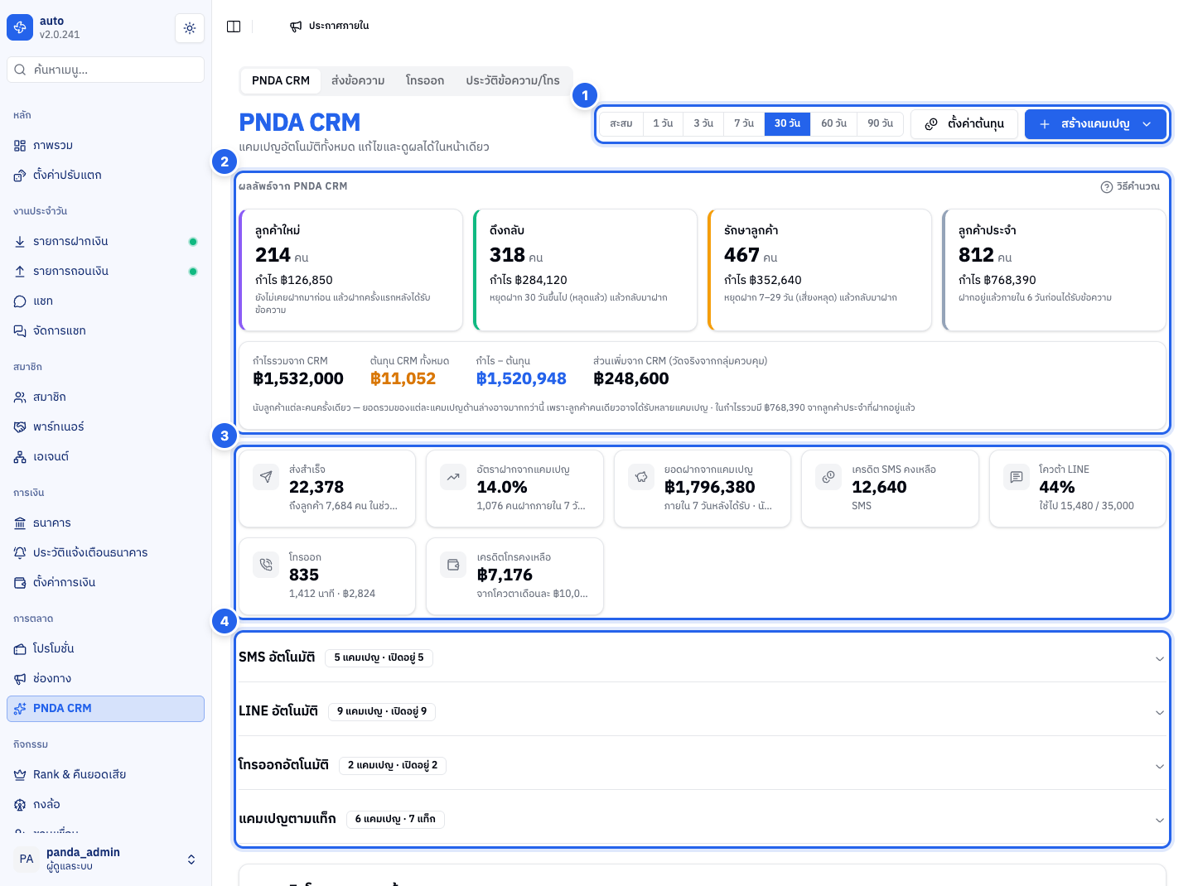Select the 60 วัน time range

[833, 123]
